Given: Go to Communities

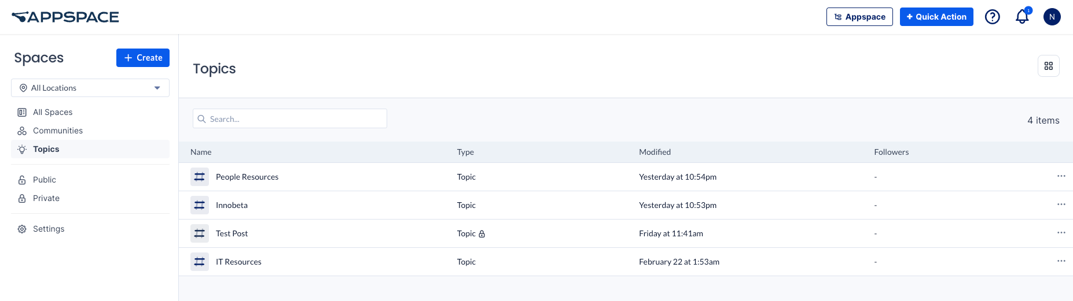Looking at the screenshot, I should click(90, 131).
